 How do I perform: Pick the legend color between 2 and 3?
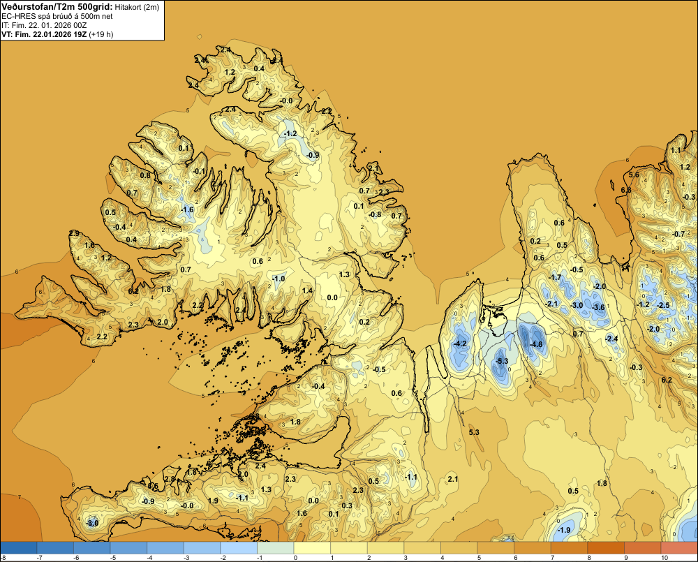click(386, 547)
